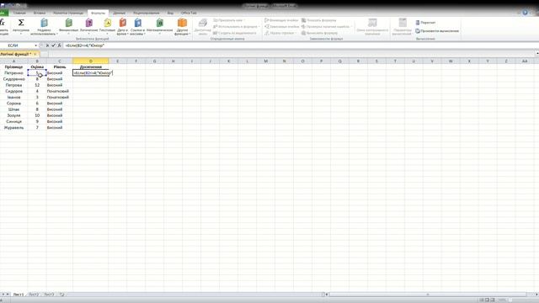This screenshot has width=539, height=303.
Task: Switch to the Главная ribbon tab
Action: point(19,13)
